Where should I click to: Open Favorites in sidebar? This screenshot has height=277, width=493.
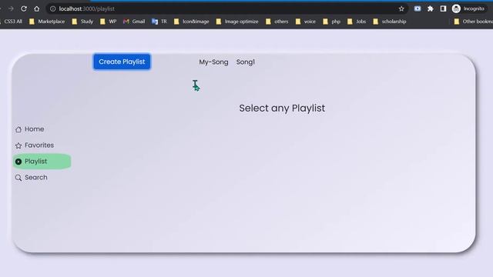tap(35, 145)
